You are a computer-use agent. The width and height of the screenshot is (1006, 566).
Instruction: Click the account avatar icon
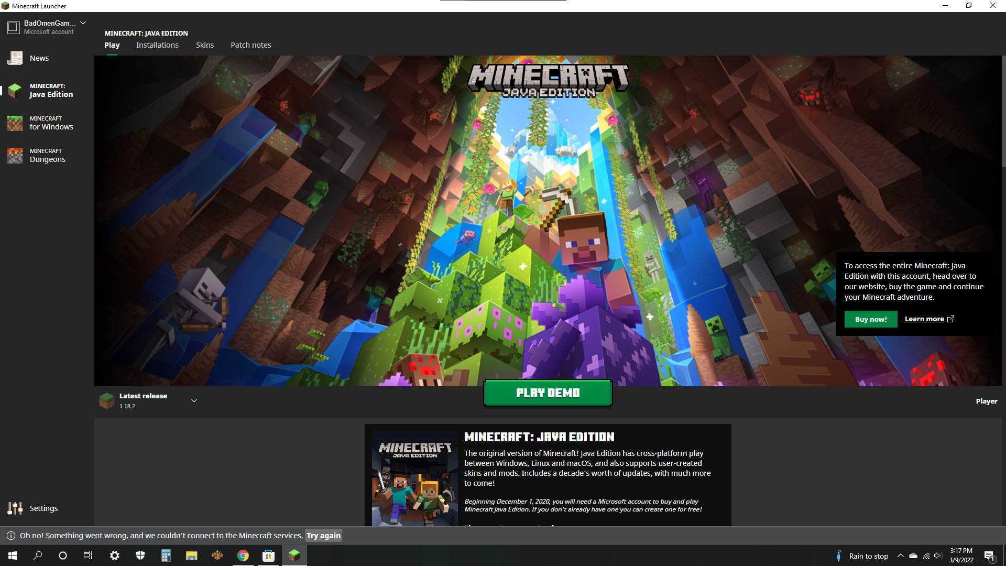coord(14,27)
